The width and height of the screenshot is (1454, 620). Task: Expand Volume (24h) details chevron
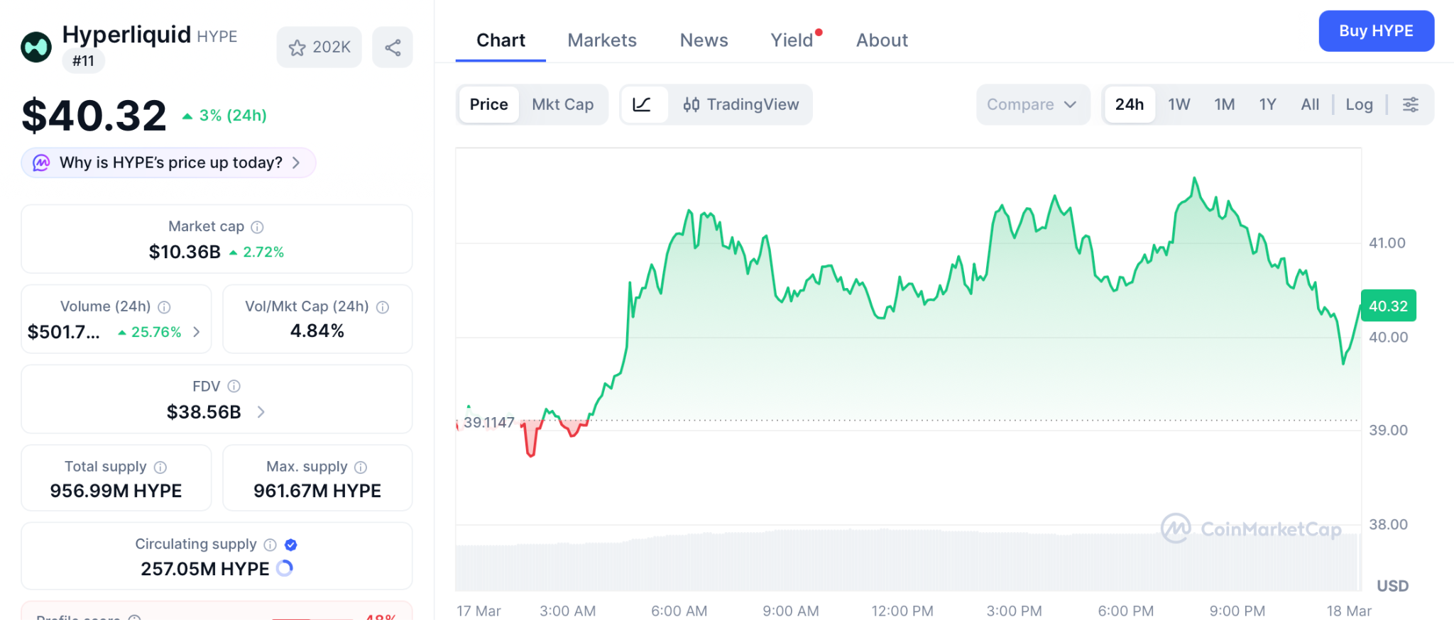[197, 332]
